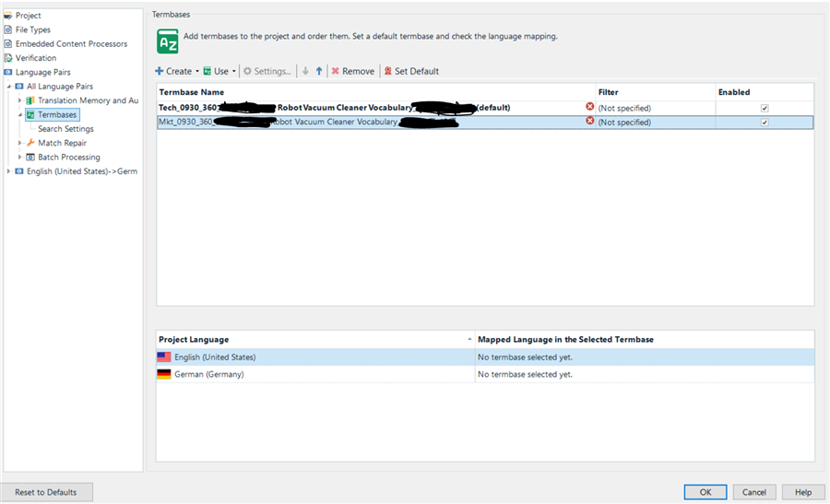Click the Create termbase plus icon
Screen dimensions: 830x504
pos(160,71)
